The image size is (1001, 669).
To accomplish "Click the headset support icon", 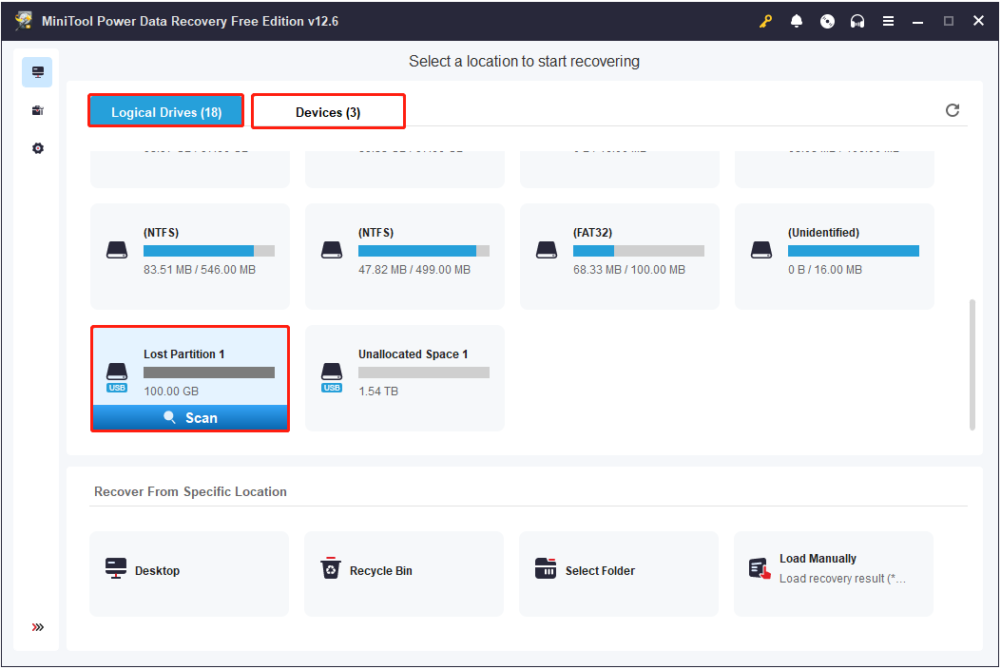I will [857, 20].
